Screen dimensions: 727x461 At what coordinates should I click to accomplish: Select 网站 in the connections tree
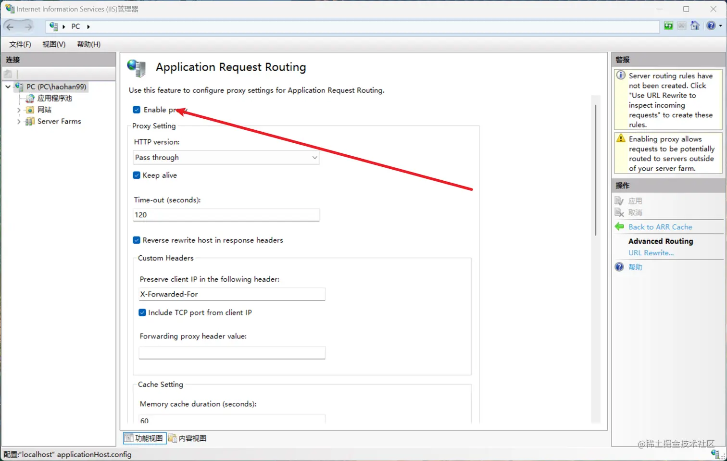[x=44, y=110]
